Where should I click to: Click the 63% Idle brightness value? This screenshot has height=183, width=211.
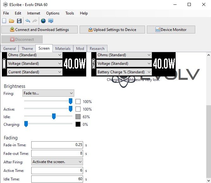(86, 117)
